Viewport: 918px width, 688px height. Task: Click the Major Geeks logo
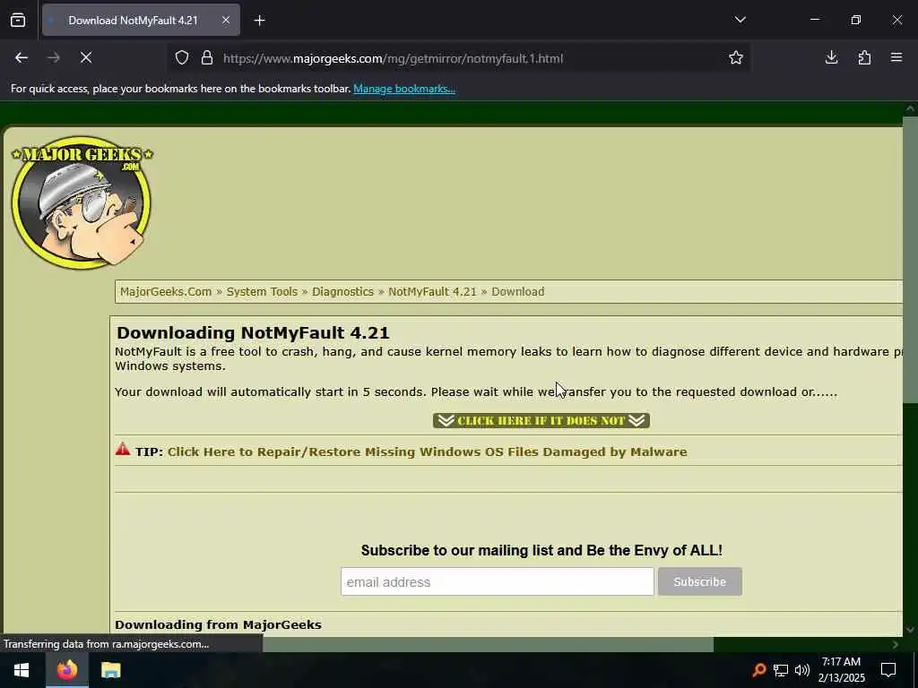tap(82, 202)
